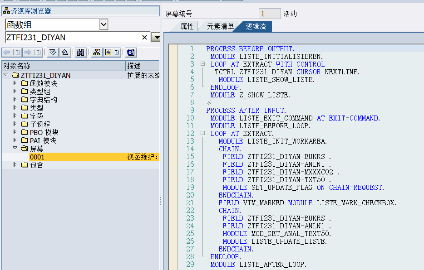Click the Refresh object list icon
Screen dimensions: 424x270
tap(130, 53)
